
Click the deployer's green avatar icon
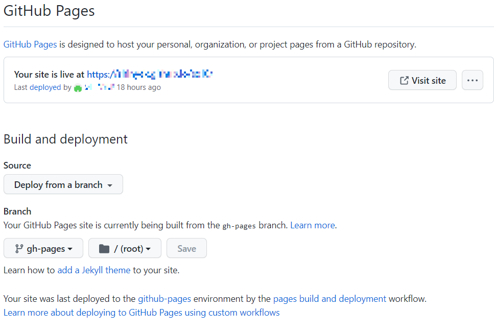pos(78,88)
